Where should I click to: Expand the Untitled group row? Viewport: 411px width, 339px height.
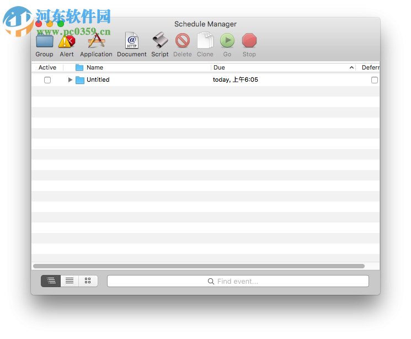[x=70, y=80]
